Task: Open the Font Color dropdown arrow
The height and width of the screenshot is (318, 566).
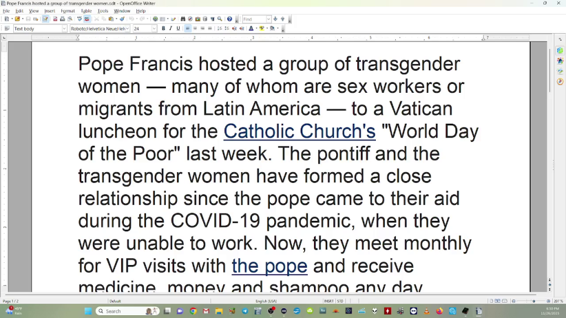Action: click(256, 29)
